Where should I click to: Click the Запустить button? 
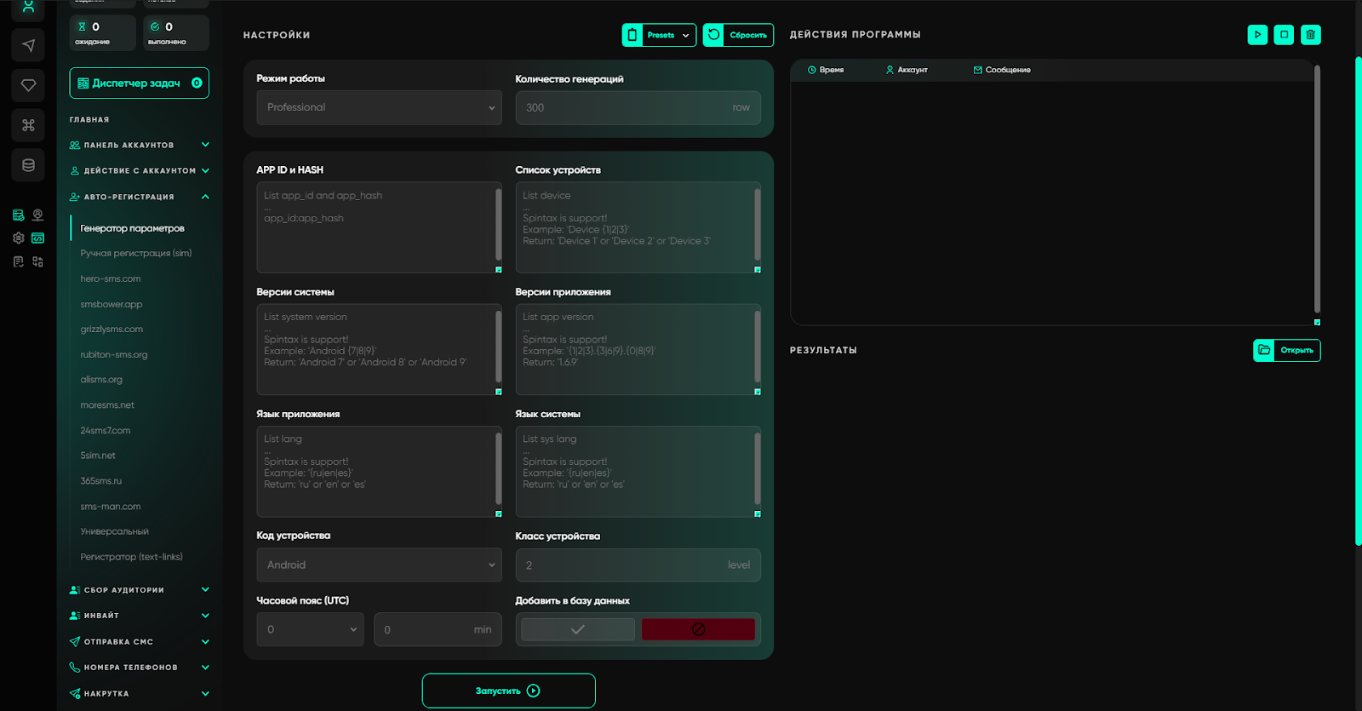(508, 691)
